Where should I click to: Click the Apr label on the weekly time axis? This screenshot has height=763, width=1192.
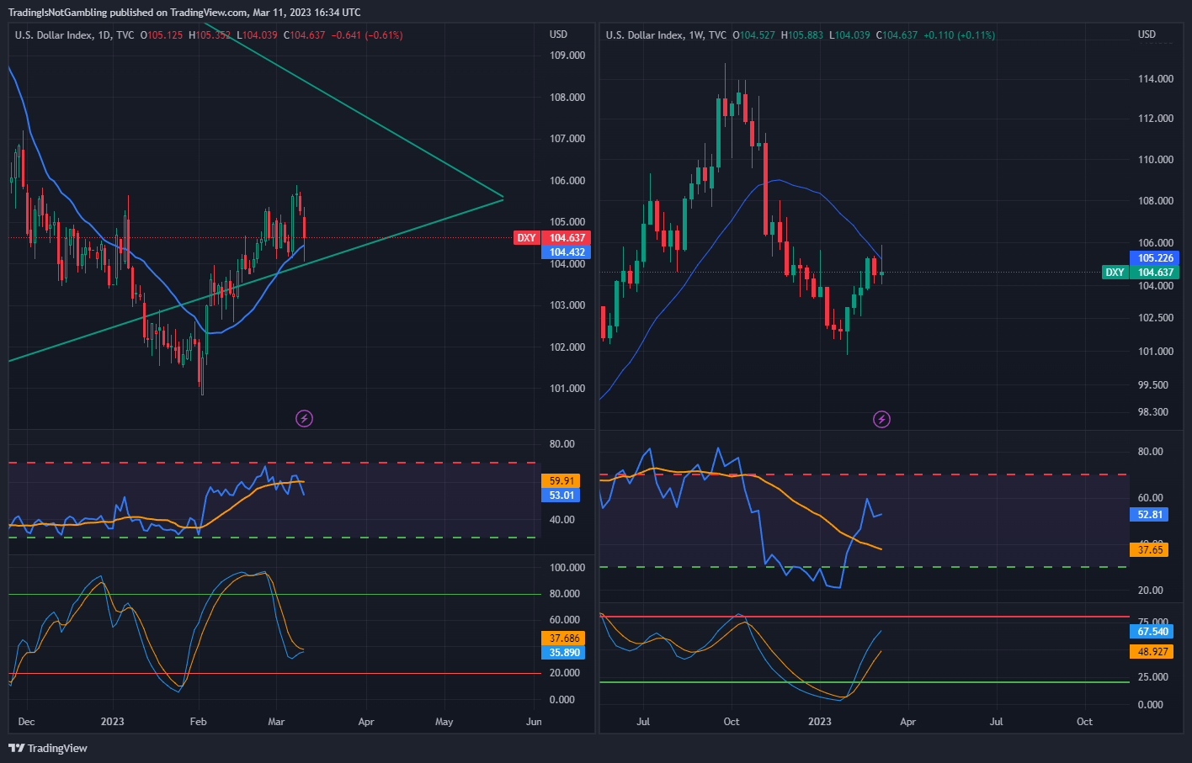(907, 722)
